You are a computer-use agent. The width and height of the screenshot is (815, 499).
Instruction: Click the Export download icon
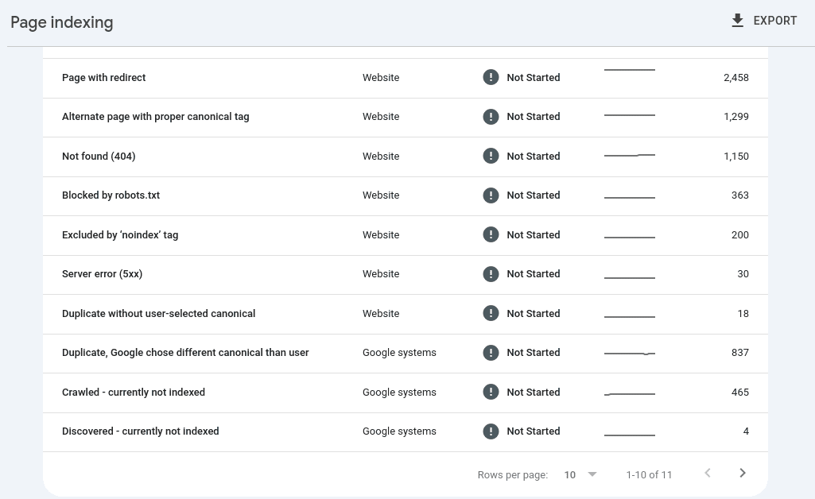coord(737,21)
